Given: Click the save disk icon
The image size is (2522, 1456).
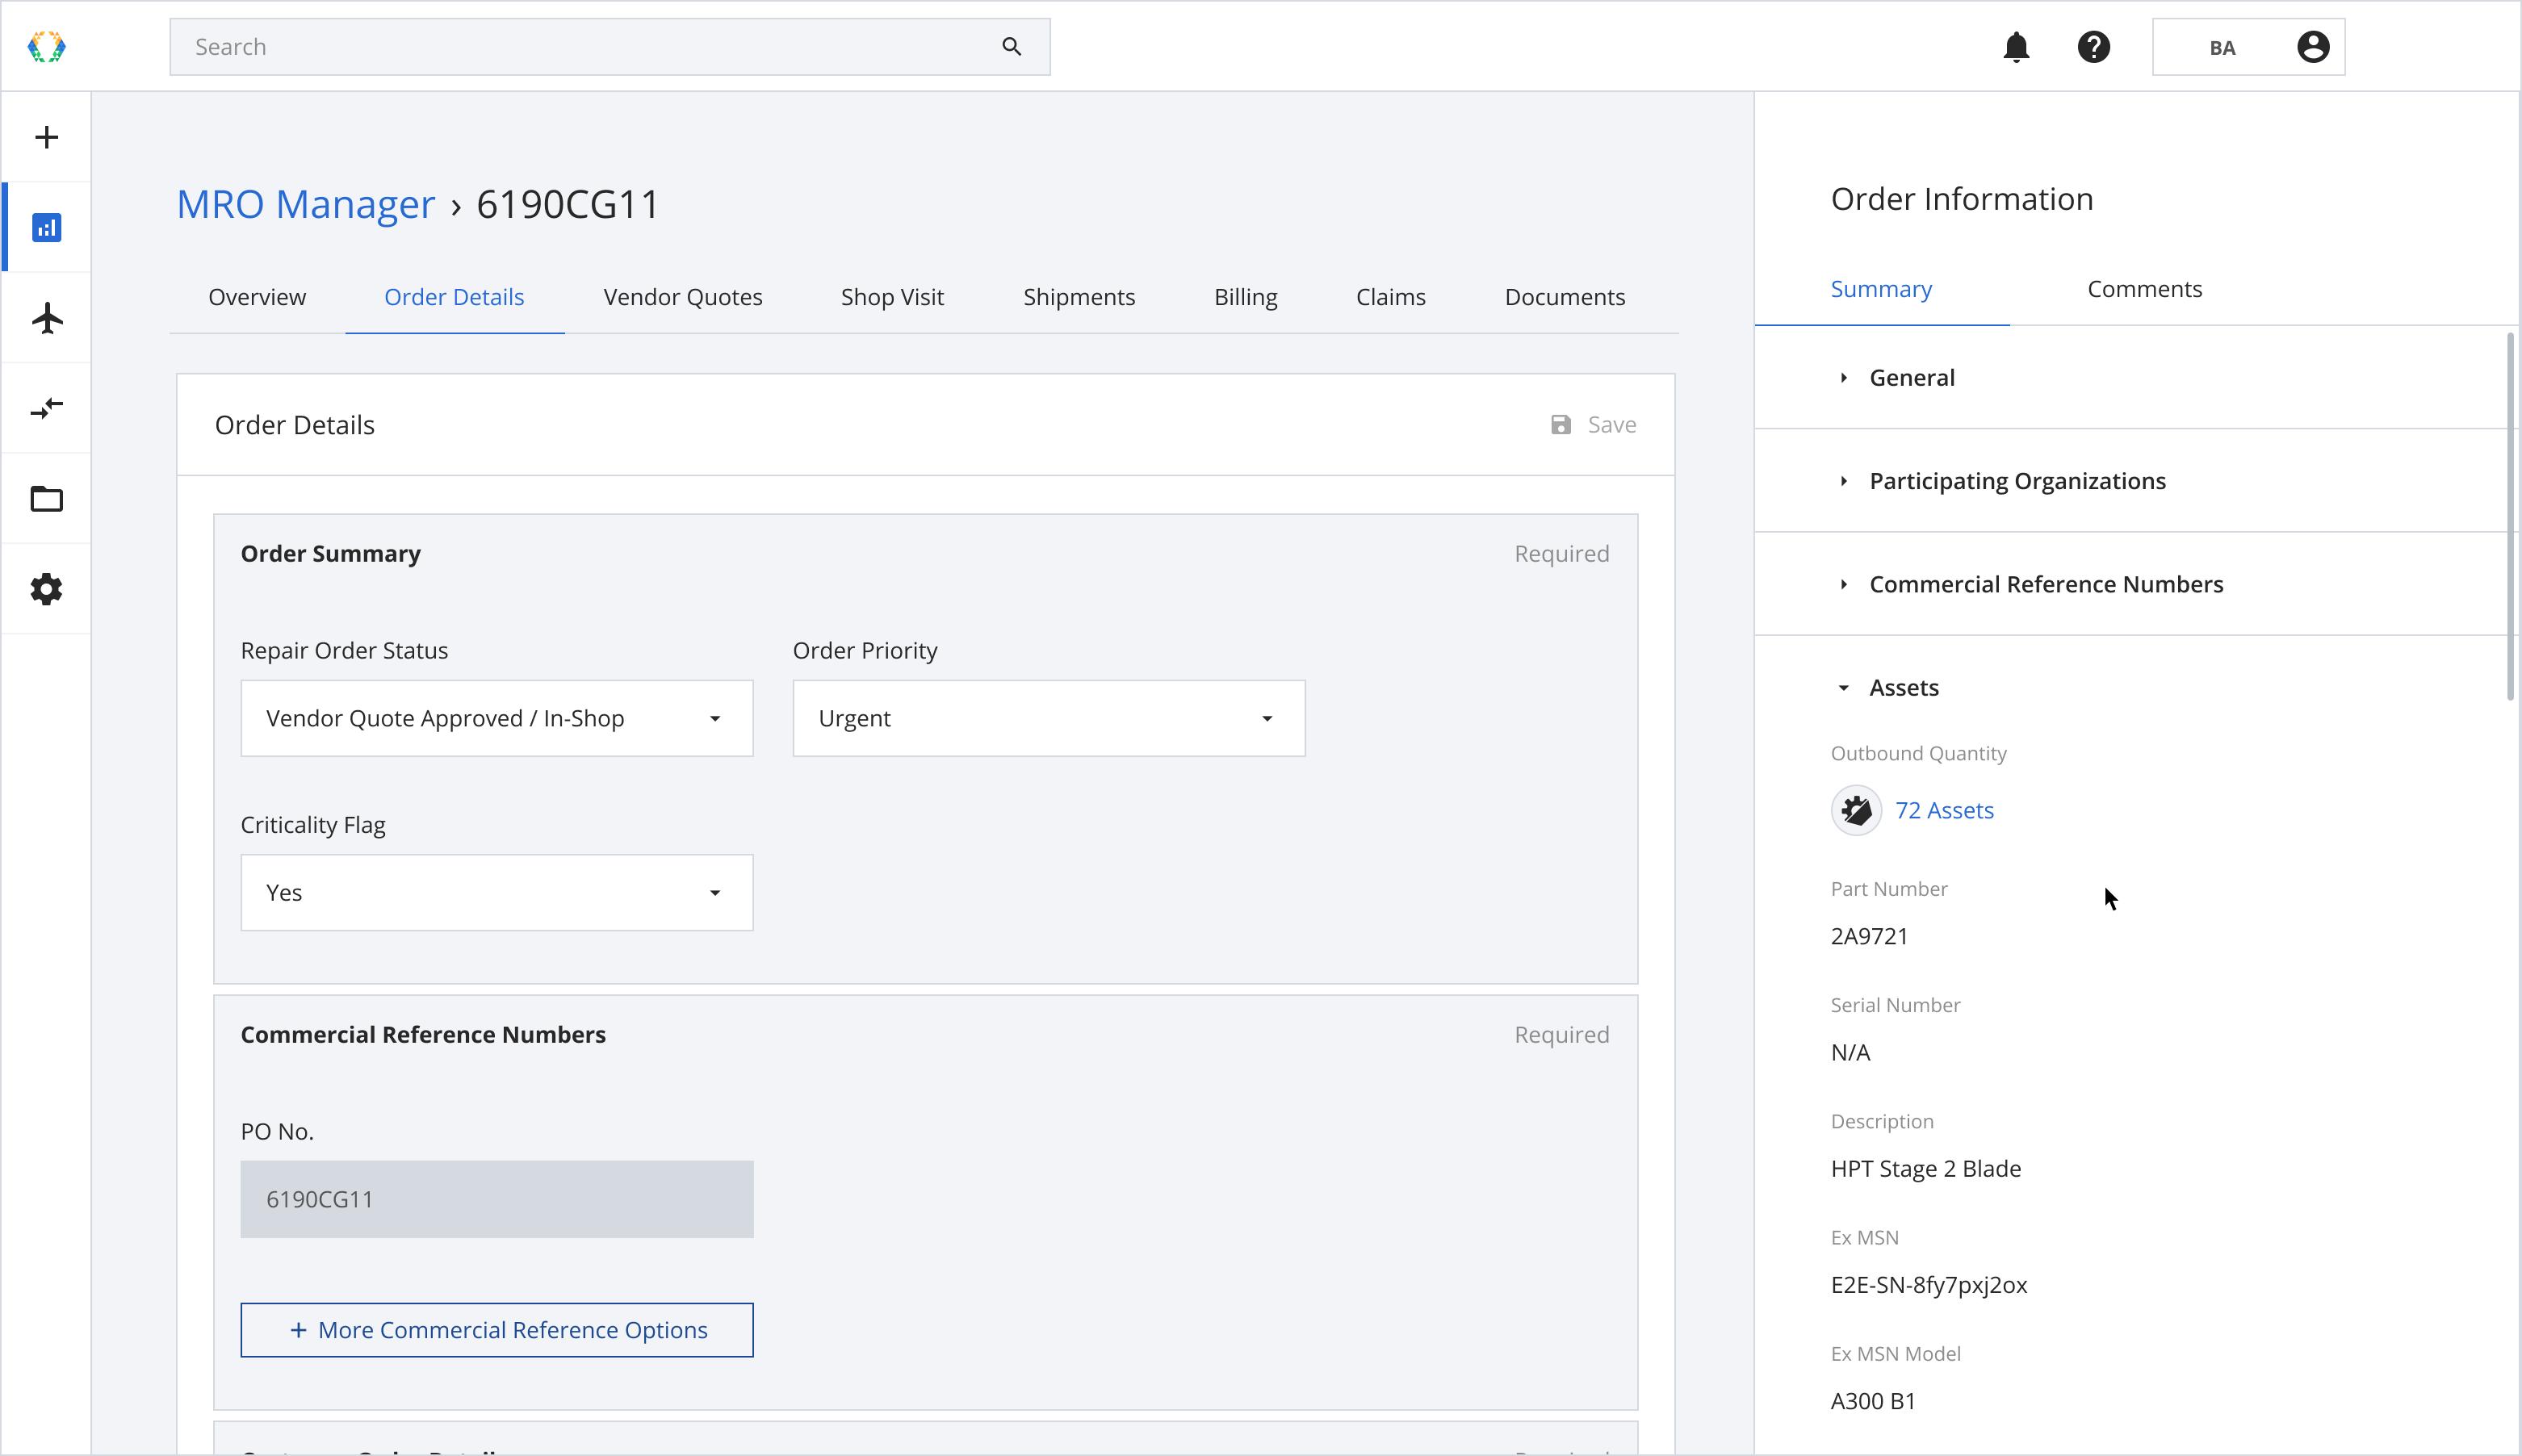Looking at the screenshot, I should click(1560, 425).
